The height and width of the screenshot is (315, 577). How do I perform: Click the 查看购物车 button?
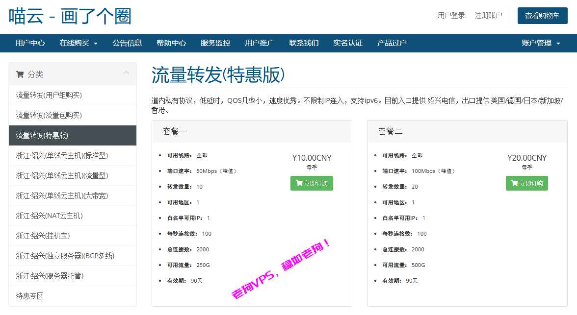click(542, 16)
